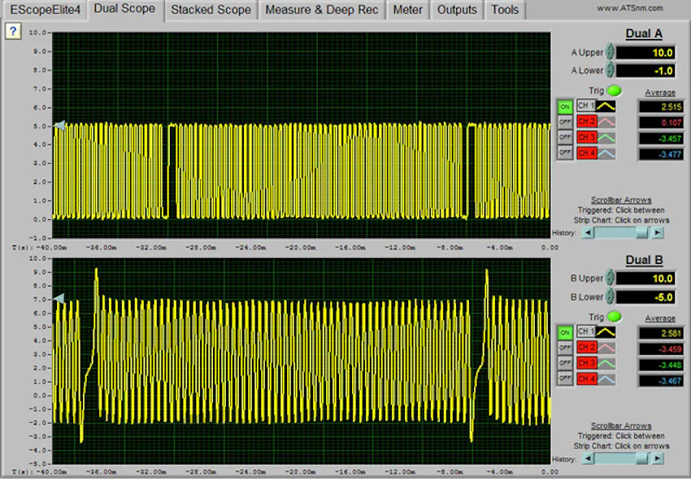691x479 pixels.
Task: Click Dual A history scrollbar left arrow
Action: [588, 232]
